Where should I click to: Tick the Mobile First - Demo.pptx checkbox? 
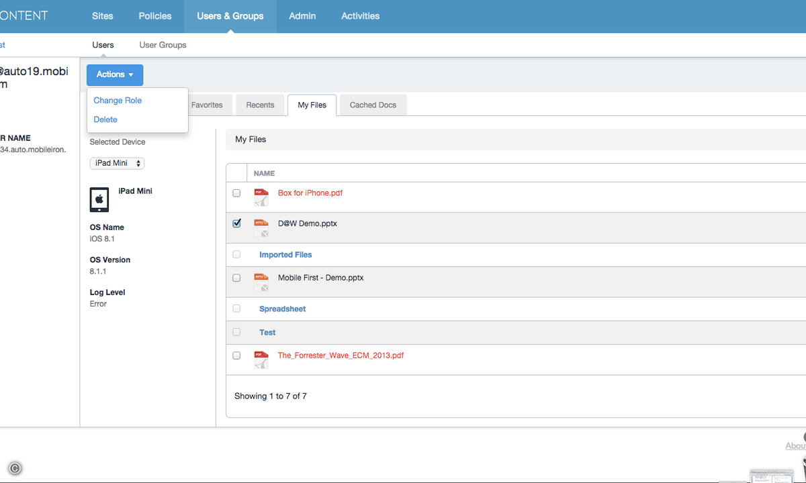[x=236, y=278]
